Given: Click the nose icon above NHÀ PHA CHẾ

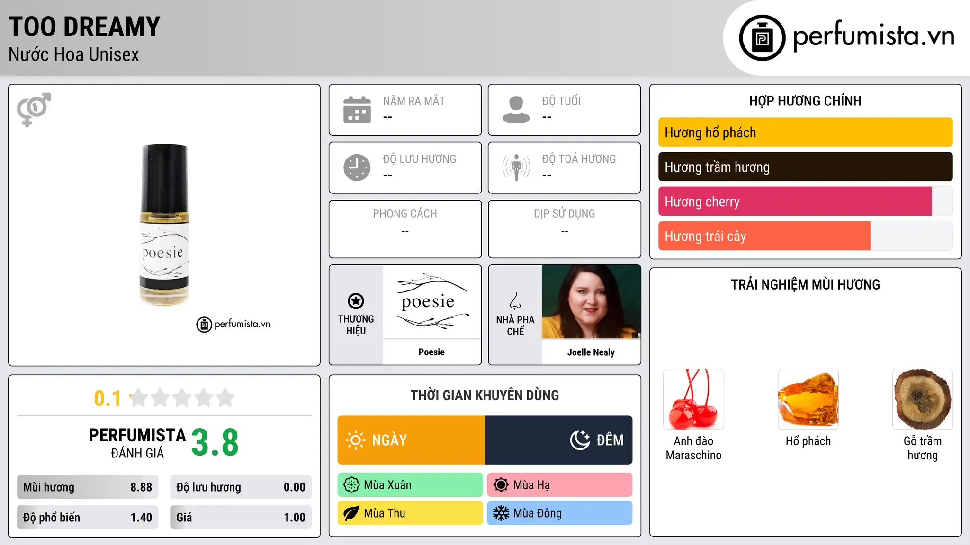Looking at the screenshot, I should tap(515, 301).
